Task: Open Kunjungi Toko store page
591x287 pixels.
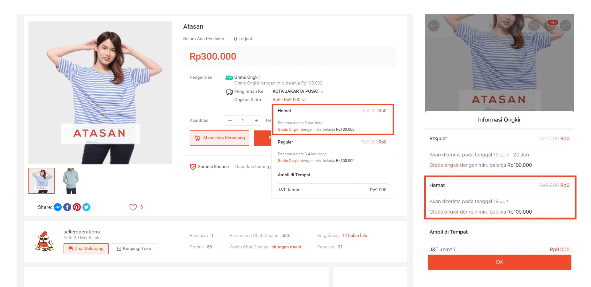Action: (x=134, y=249)
